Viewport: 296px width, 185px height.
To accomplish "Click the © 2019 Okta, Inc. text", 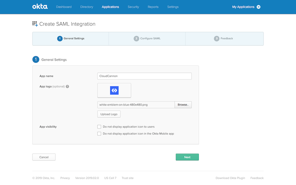I will point(44,178).
